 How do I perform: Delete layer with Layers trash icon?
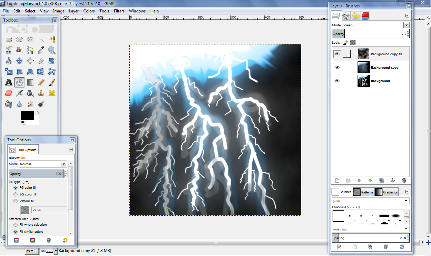tap(404, 181)
